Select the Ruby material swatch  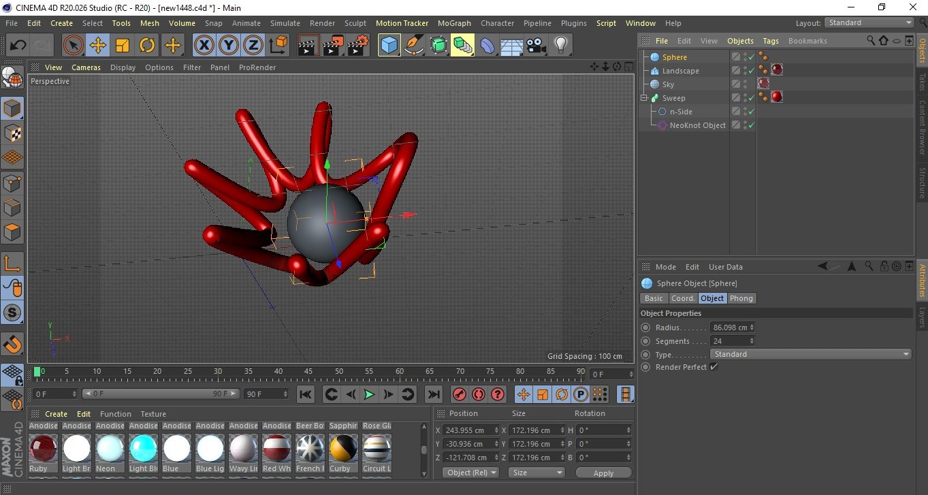point(44,448)
